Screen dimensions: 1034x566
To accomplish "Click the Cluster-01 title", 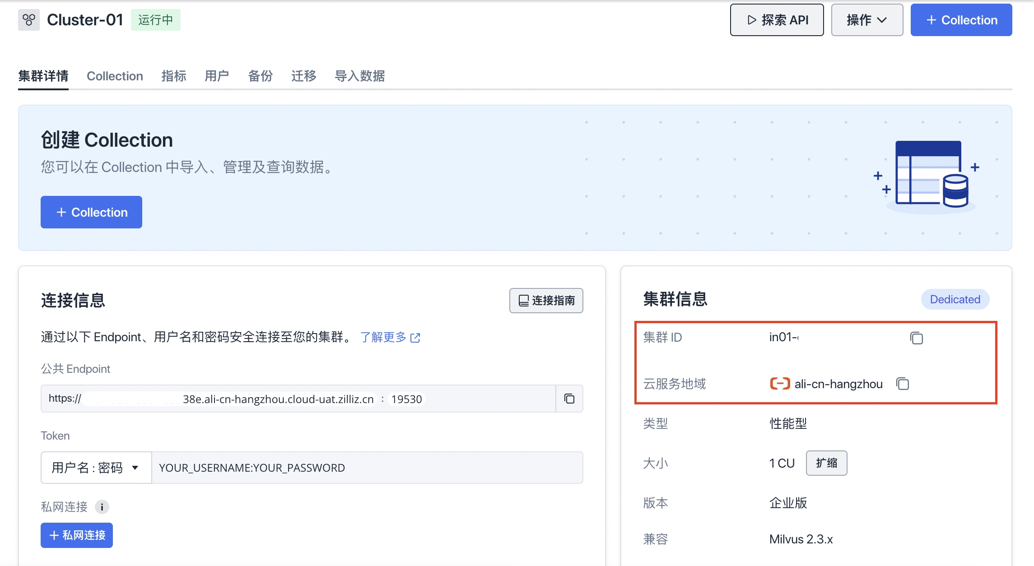I will pos(85,20).
